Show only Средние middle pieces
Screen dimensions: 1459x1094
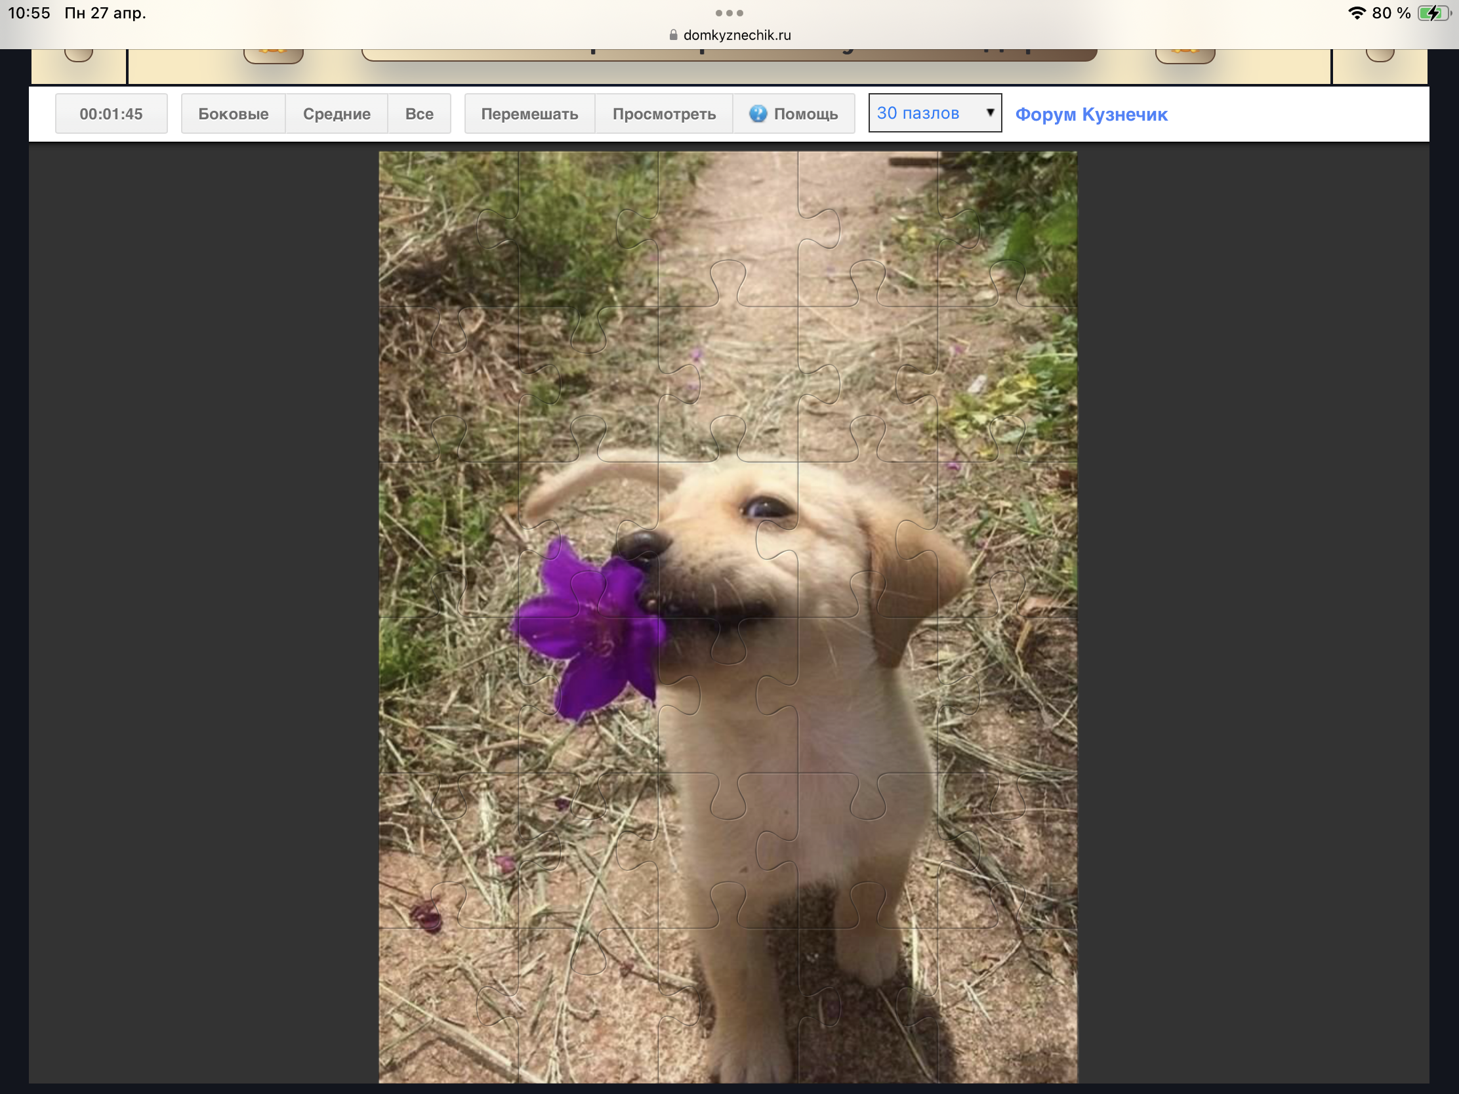[337, 114]
